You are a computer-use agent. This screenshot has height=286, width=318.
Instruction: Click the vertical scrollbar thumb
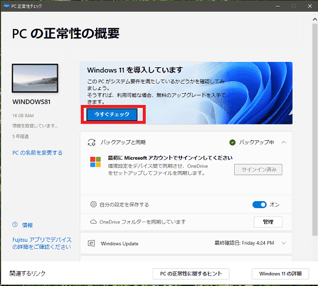[315, 130]
